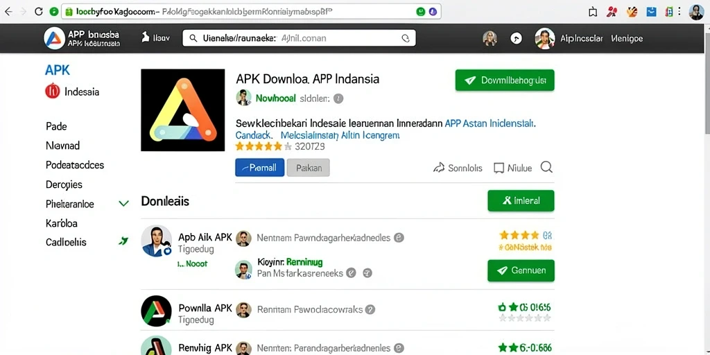The image size is (710, 355).
Task: Expand the 'Cadlpelhis' sidebar arrow
Action: (x=123, y=241)
